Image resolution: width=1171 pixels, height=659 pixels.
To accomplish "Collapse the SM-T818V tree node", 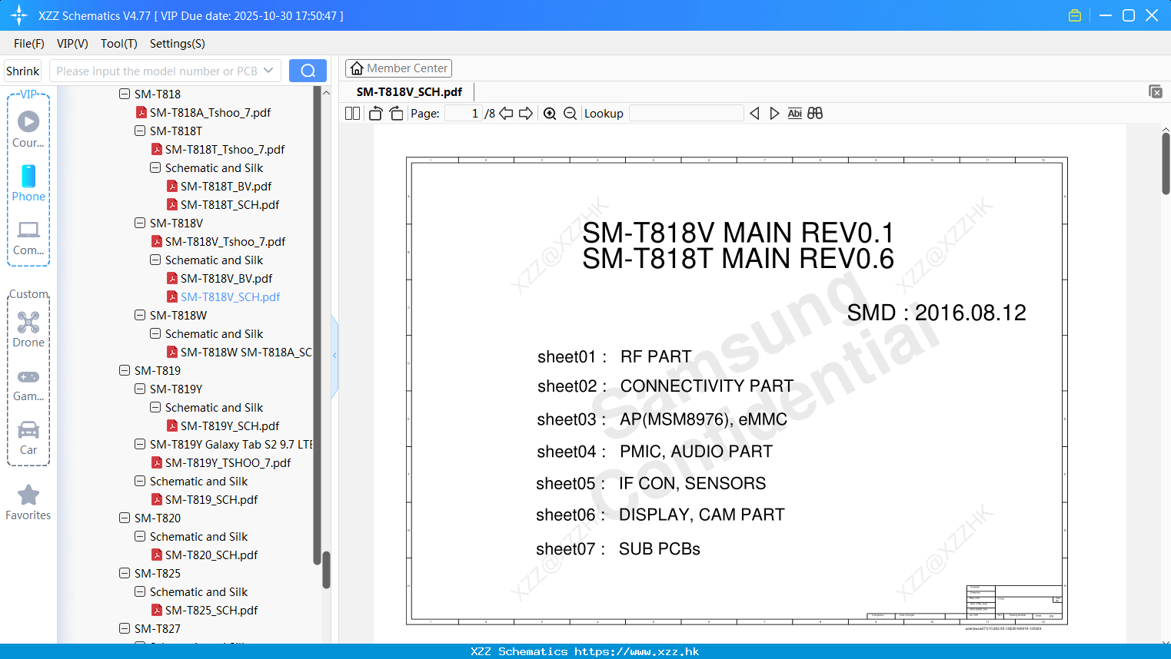I will (140, 223).
